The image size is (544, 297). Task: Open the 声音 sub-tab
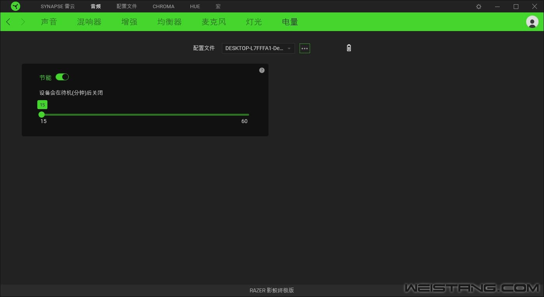point(49,22)
